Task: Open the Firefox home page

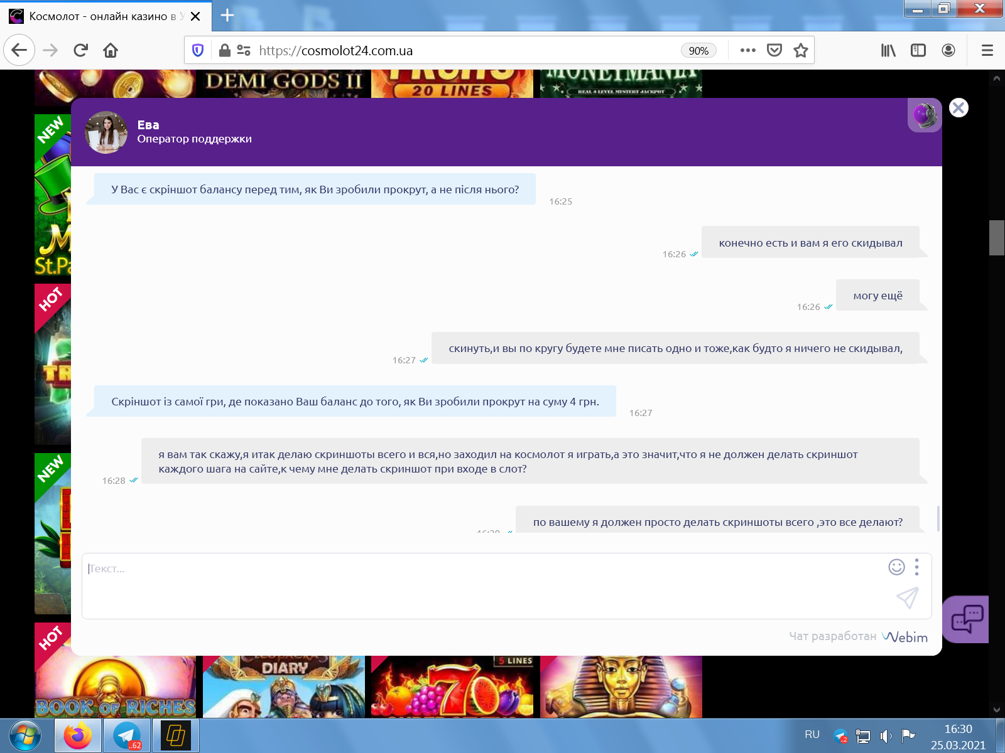Action: [111, 50]
